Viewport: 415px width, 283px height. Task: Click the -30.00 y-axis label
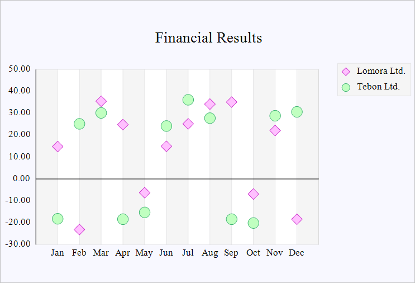(19, 244)
